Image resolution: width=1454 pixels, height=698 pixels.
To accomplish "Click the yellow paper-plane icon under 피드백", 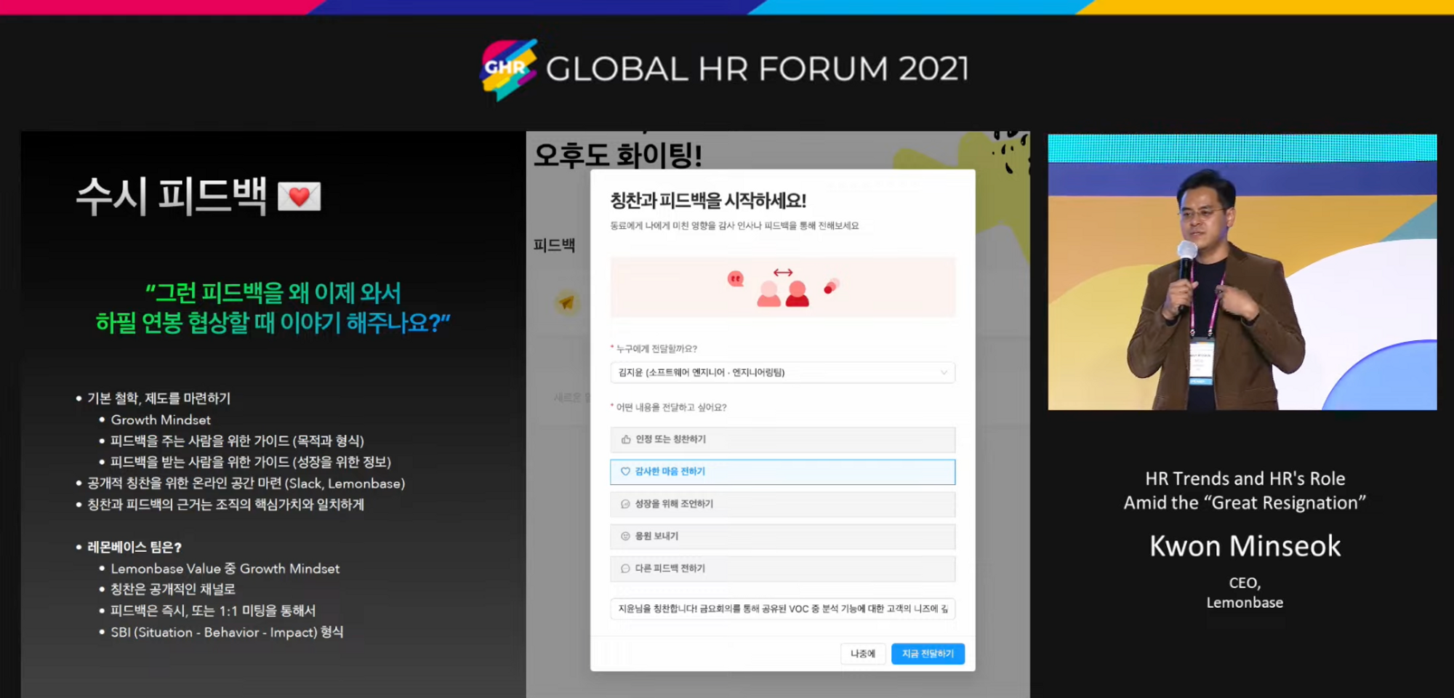I will click(x=566, y=302).
